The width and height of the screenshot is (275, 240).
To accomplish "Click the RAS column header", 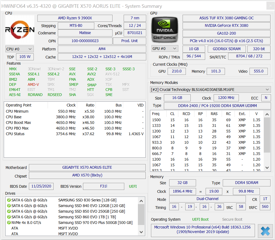I will point(214,114).
